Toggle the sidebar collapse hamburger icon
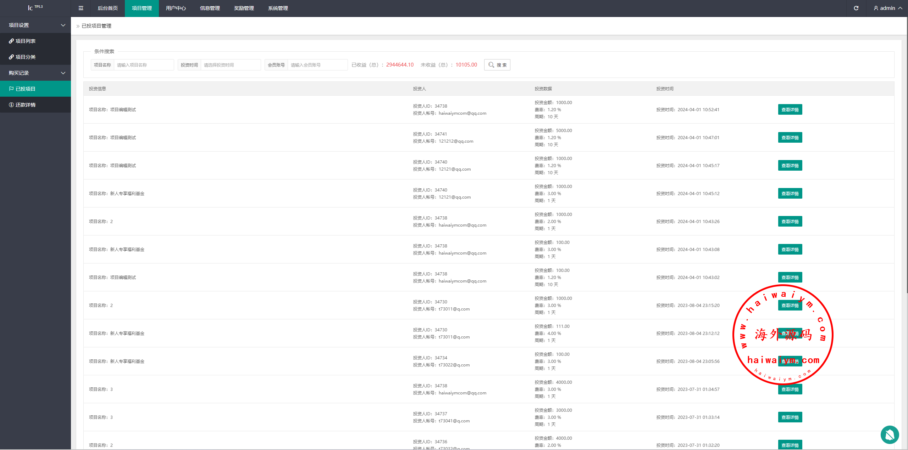 [81, 8]
